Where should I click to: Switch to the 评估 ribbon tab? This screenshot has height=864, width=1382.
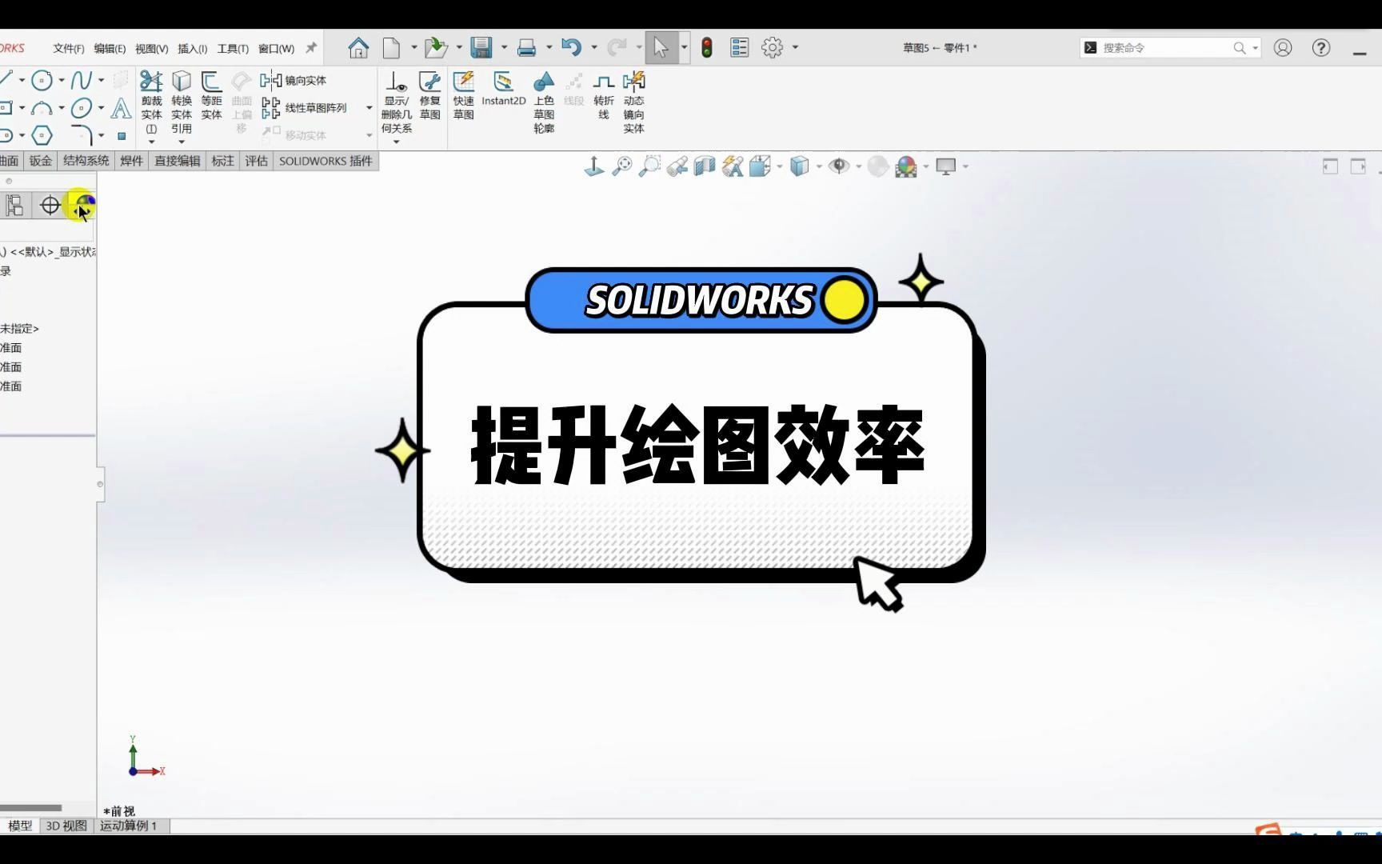(x=256, y=161)
